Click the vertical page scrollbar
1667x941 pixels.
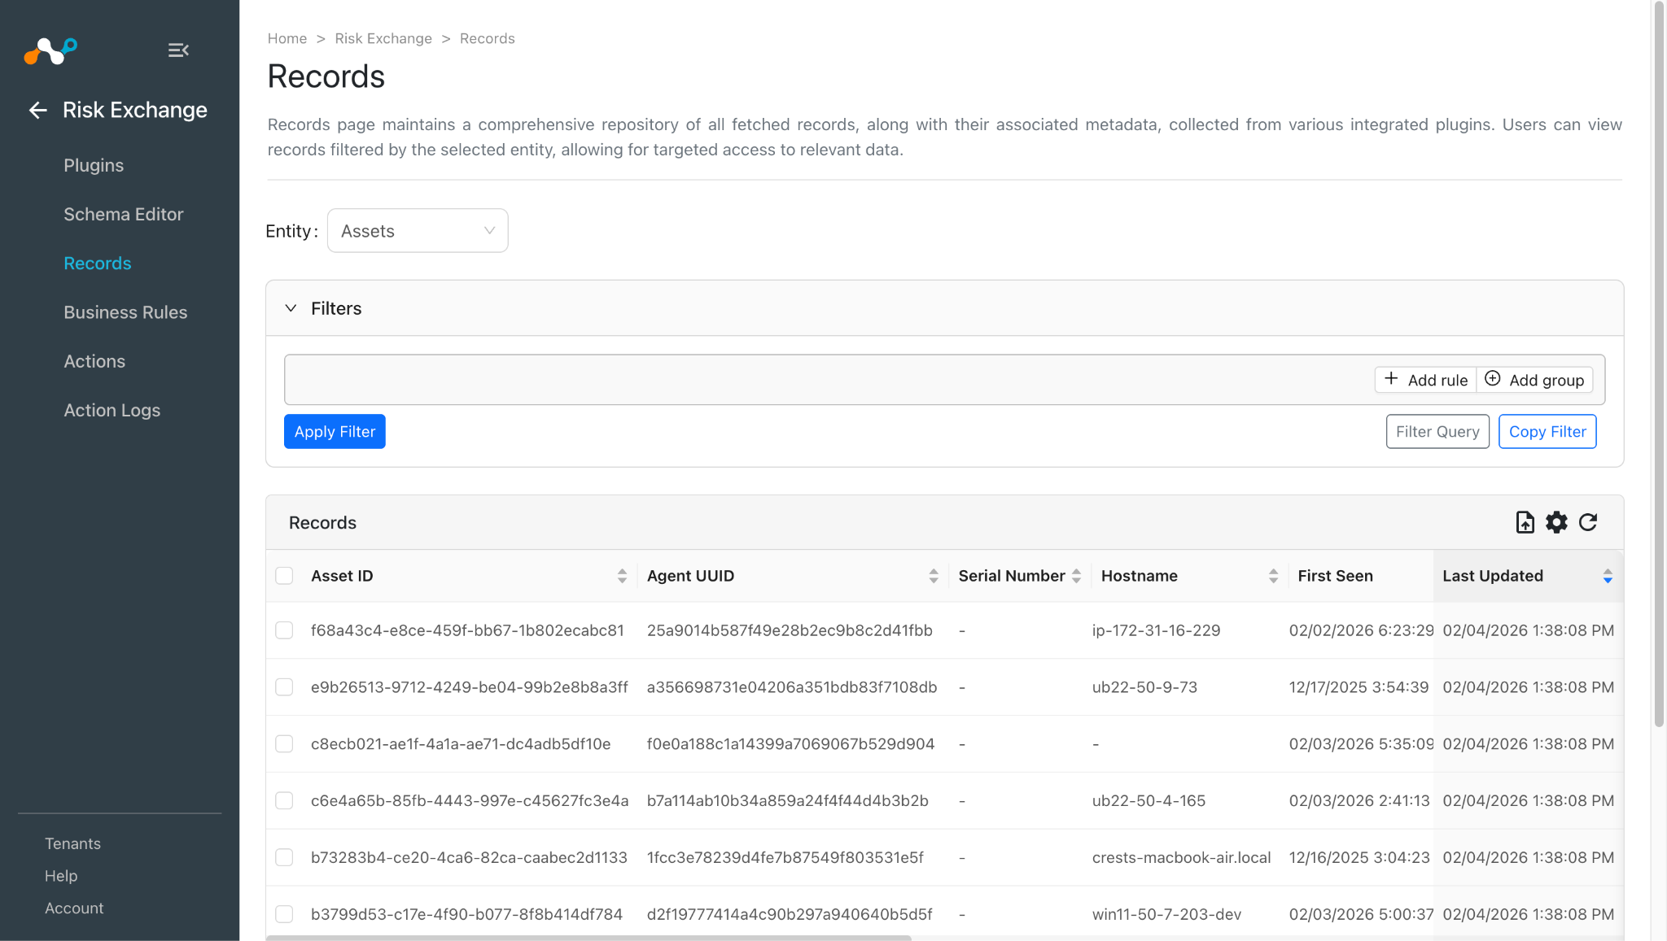pos(1659,366)
